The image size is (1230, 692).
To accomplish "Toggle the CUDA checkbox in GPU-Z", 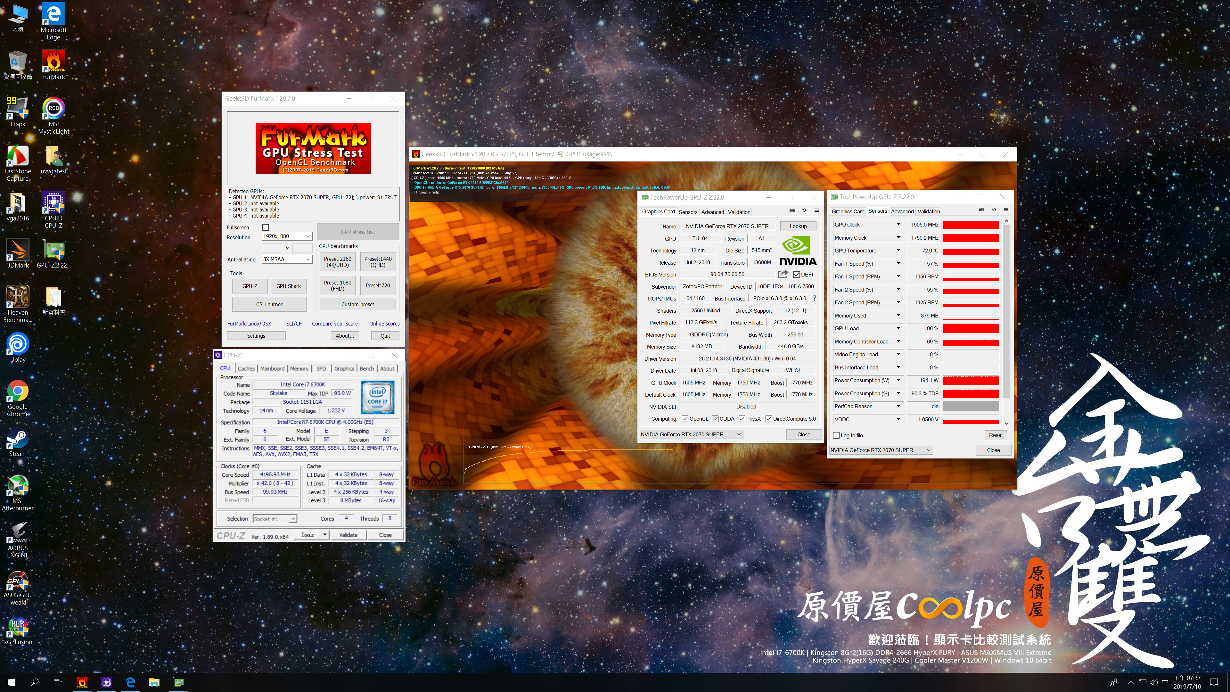I will (x=715, y=419).
